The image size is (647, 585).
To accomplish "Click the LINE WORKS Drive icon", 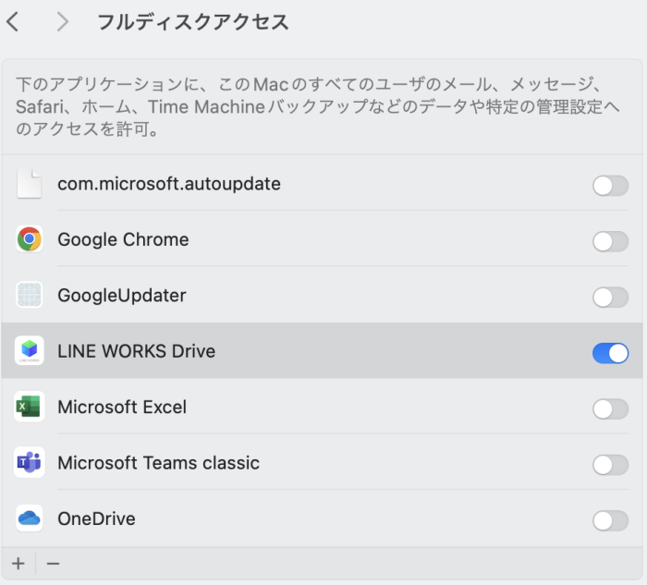I will (x=29, y=350).
